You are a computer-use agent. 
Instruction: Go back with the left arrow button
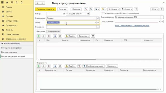pyautogui.click(x=38, y=3)
